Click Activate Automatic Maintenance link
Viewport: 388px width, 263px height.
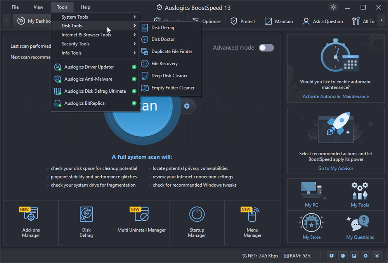point(335,96)
